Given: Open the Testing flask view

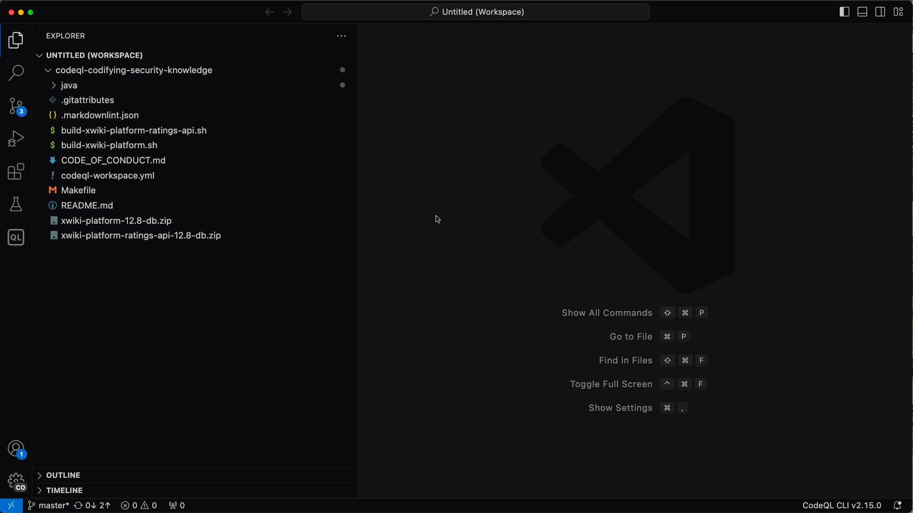Looking at the screenshot, I should tap(16, 204).
